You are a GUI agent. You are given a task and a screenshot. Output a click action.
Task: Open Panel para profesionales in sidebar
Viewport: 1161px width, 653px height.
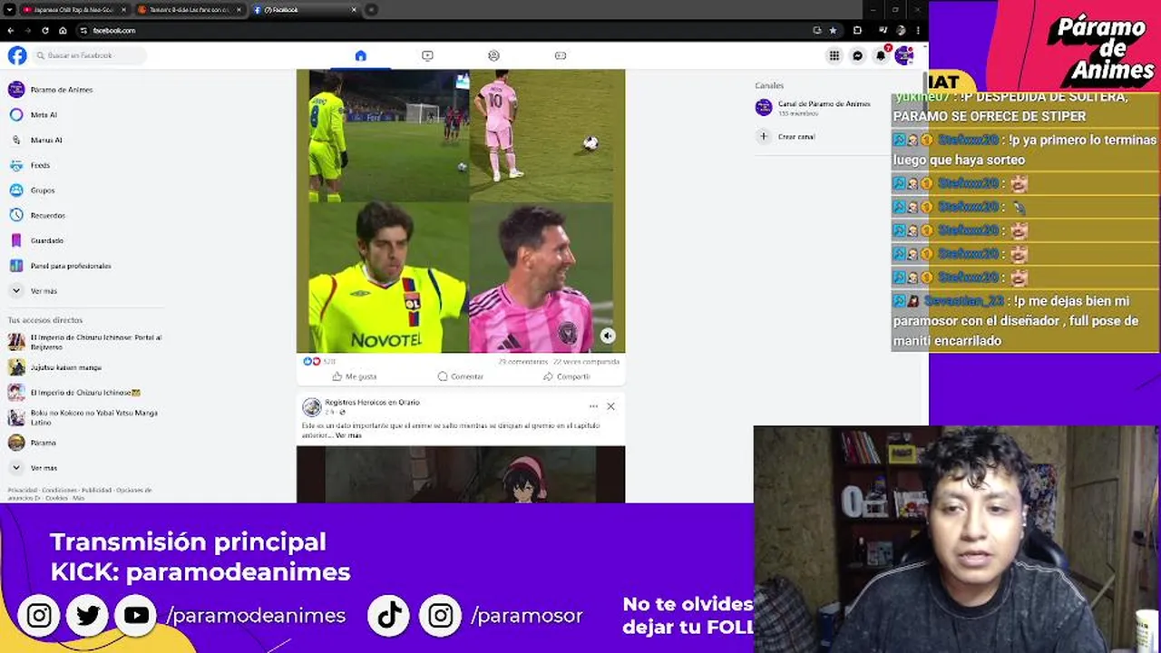[60, 266]
